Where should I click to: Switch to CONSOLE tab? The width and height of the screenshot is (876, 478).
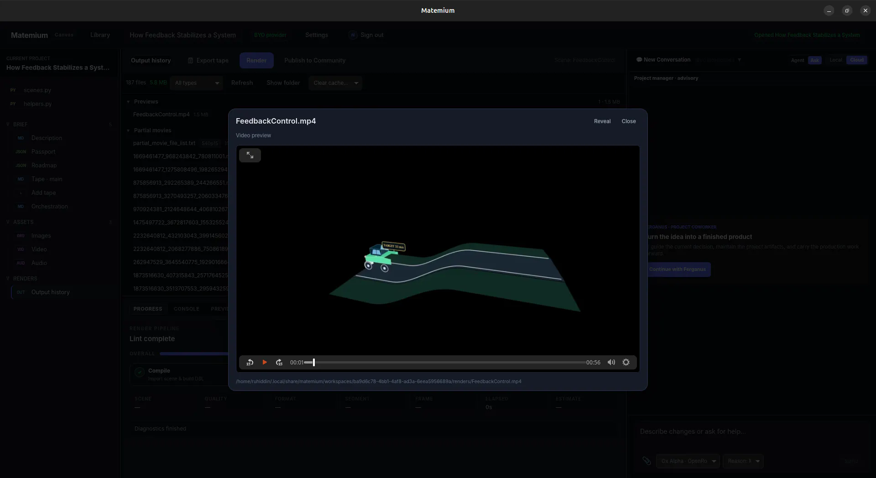pyautogui.click(x=186, y=309)
